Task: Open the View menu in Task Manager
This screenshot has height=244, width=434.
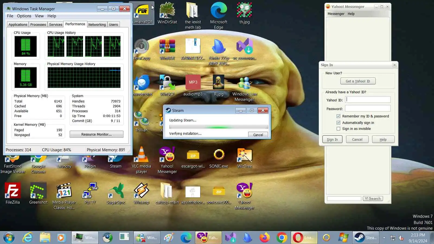Action: [39, 16]
